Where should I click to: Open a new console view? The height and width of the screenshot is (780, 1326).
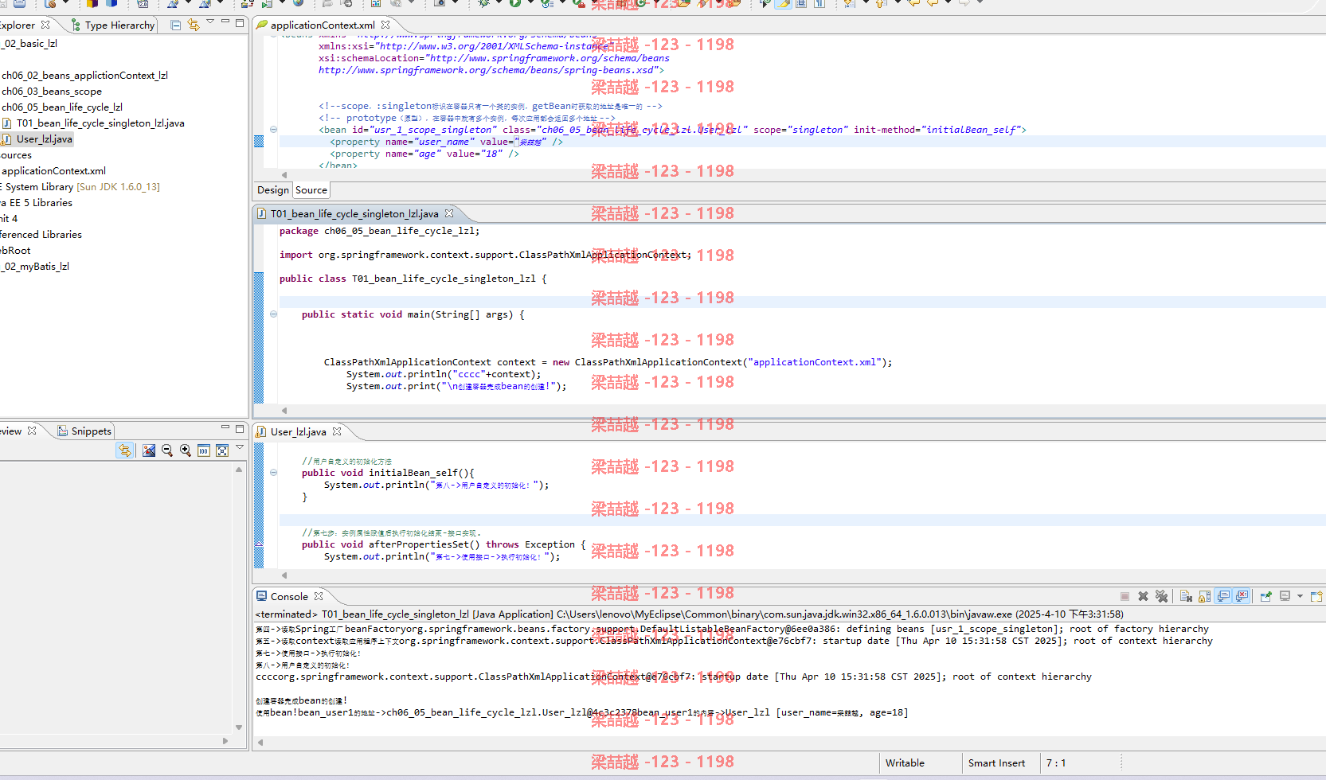coord(1316,596)
